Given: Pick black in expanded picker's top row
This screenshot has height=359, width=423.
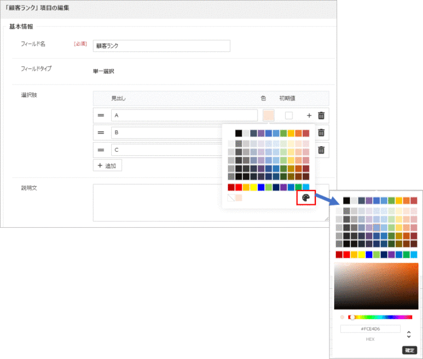Looking at the screenshot, I should click(347, 201).
